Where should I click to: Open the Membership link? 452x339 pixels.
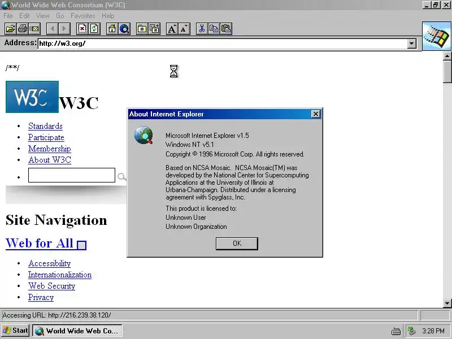pyautogui.click(x=50, y=149)
